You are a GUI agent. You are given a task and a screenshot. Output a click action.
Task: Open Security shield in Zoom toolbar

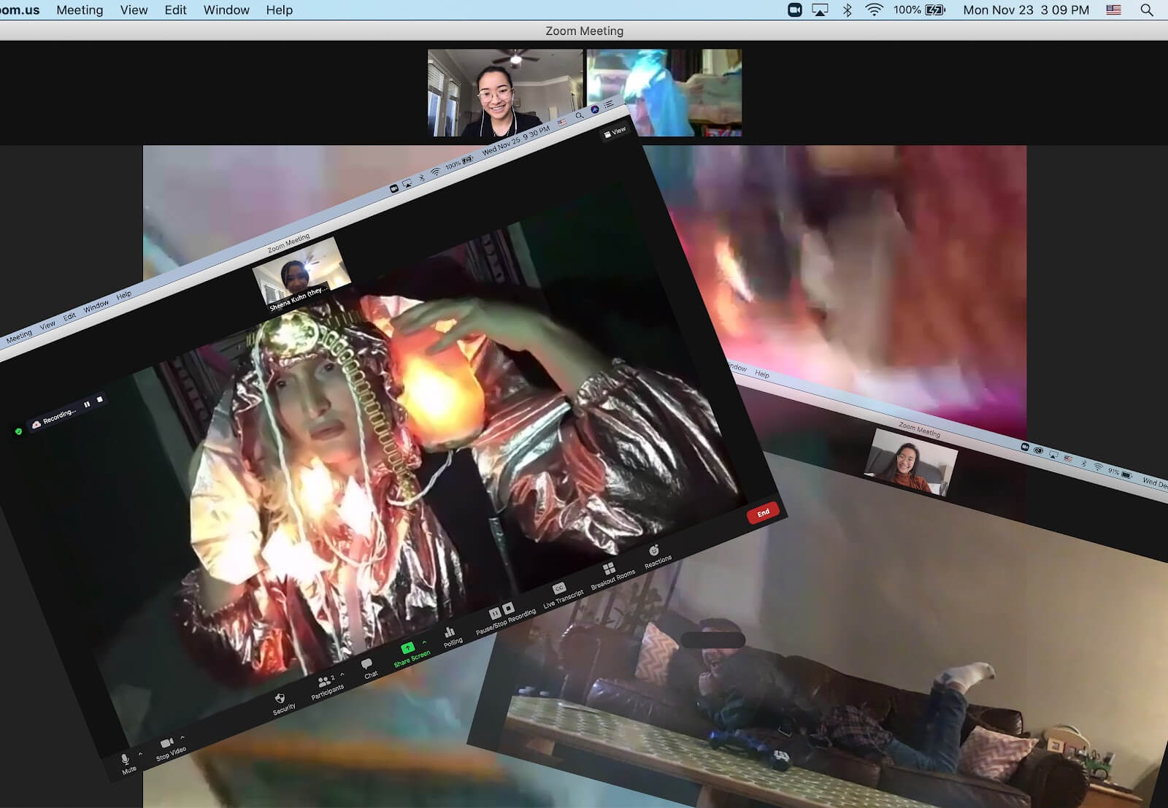tap(282, 704)
